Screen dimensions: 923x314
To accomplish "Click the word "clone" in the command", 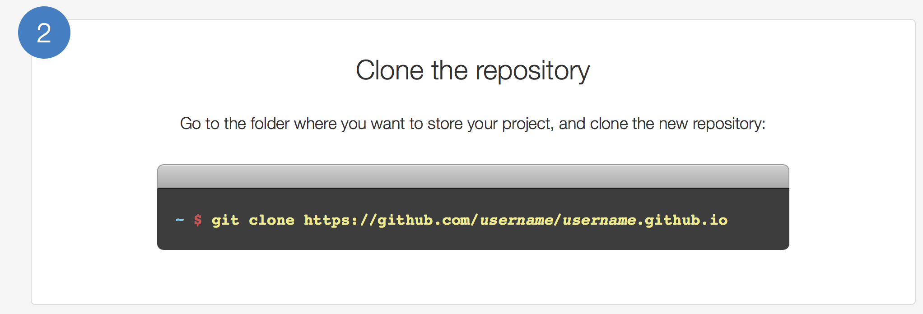I will [271, 220].
